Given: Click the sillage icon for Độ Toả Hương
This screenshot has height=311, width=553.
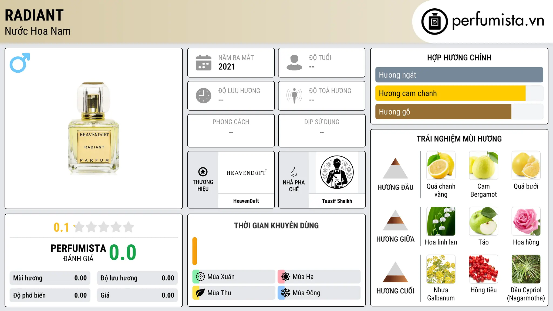Looking at the screenshot, I should (294, 96).
